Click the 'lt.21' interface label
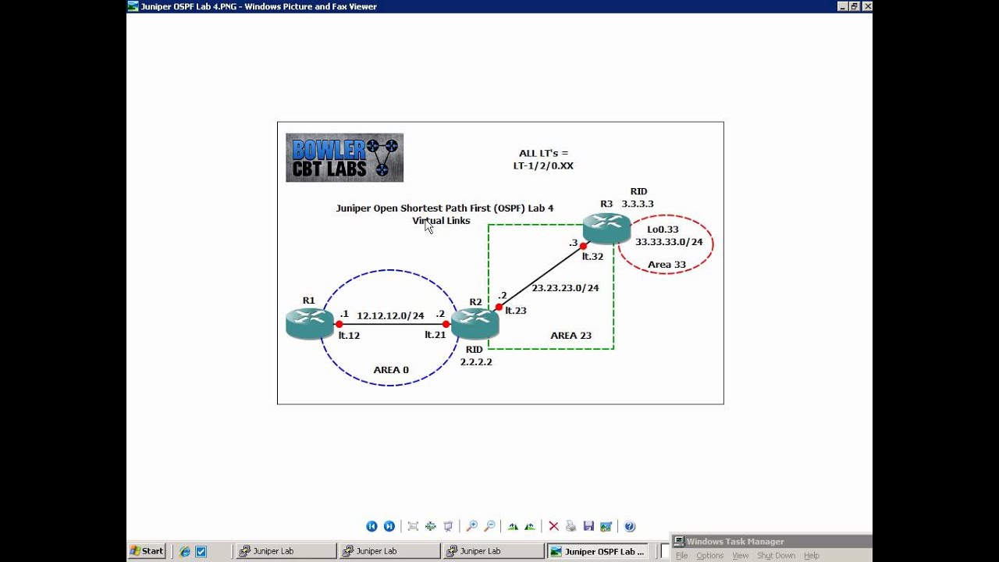Screen dimensions: 999x562 [436, 335]
